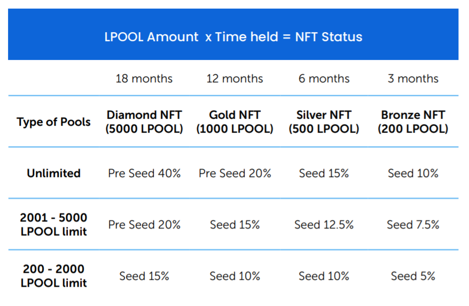Viewport: 469px width, 306px height.
Task: Click the blue LPOOL Amount header banner
Action: tap(233, 34)
